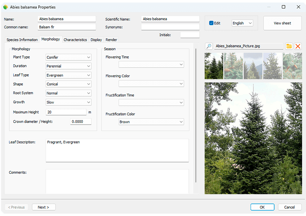Open the Plant Type dropdown showing Conifer
This screenshot has width=306, height=216.
click(x=68, y=57)
